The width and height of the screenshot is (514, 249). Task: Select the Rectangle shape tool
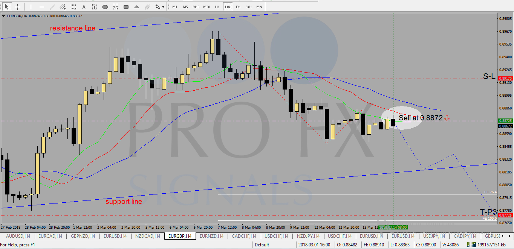pos(126,7)
